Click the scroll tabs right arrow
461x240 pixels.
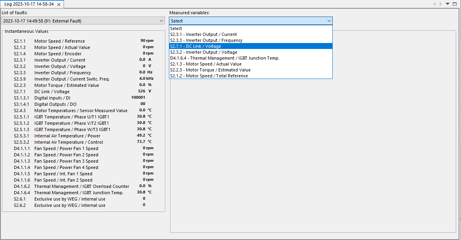(441, 4)
